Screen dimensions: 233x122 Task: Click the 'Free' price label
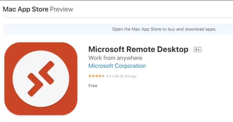coord(93,86)
